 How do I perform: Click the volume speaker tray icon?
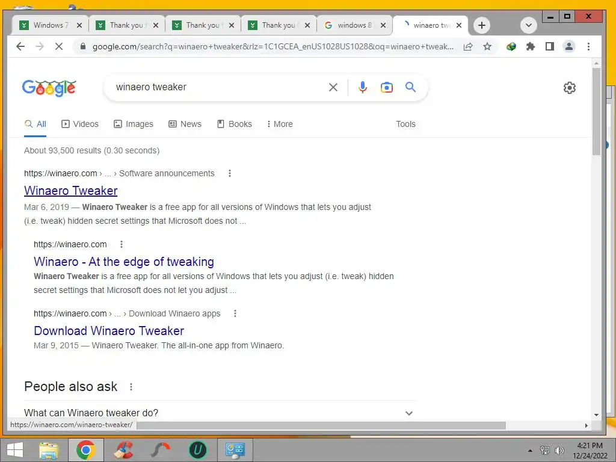559,451
